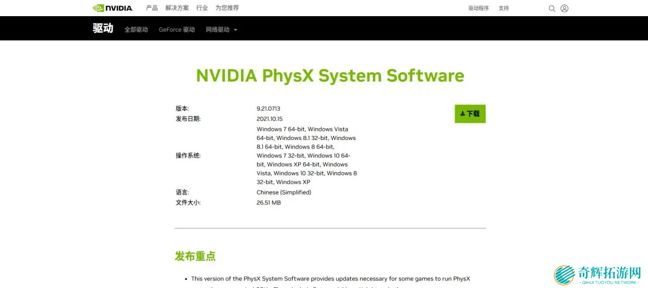Click the NVIDIA logo in the header
This screenshot has height=288, width=648.
(x=112, y=8)
